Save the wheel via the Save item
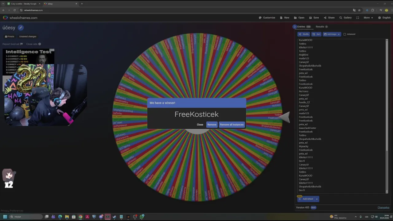This screenshot has height=221, width=393. coord(314,18)
